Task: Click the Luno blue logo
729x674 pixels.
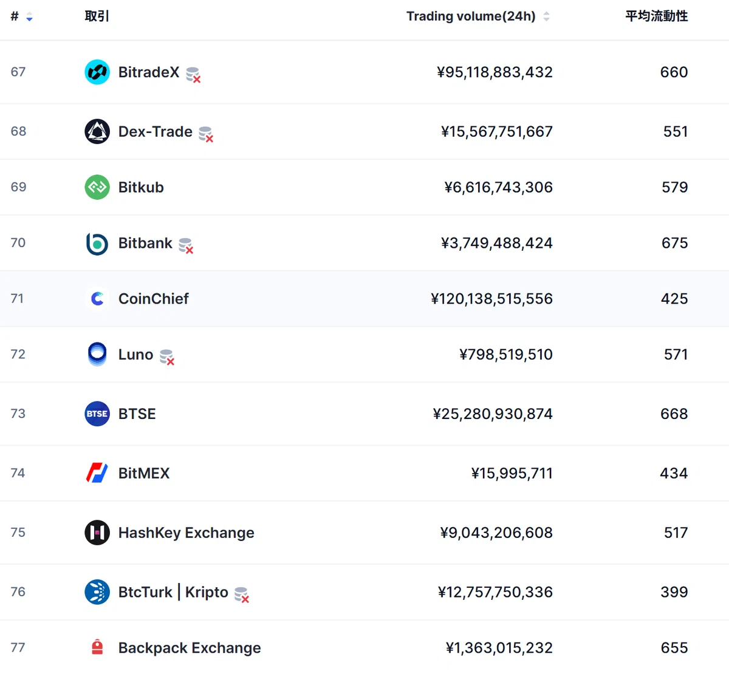Action: pyautogui.click(x=97, y=355)
